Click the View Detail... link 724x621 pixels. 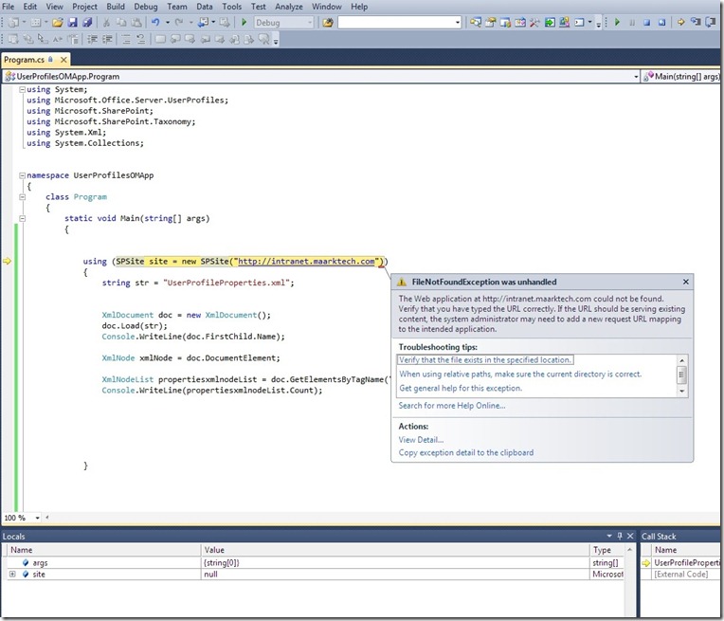pos(421,440)
